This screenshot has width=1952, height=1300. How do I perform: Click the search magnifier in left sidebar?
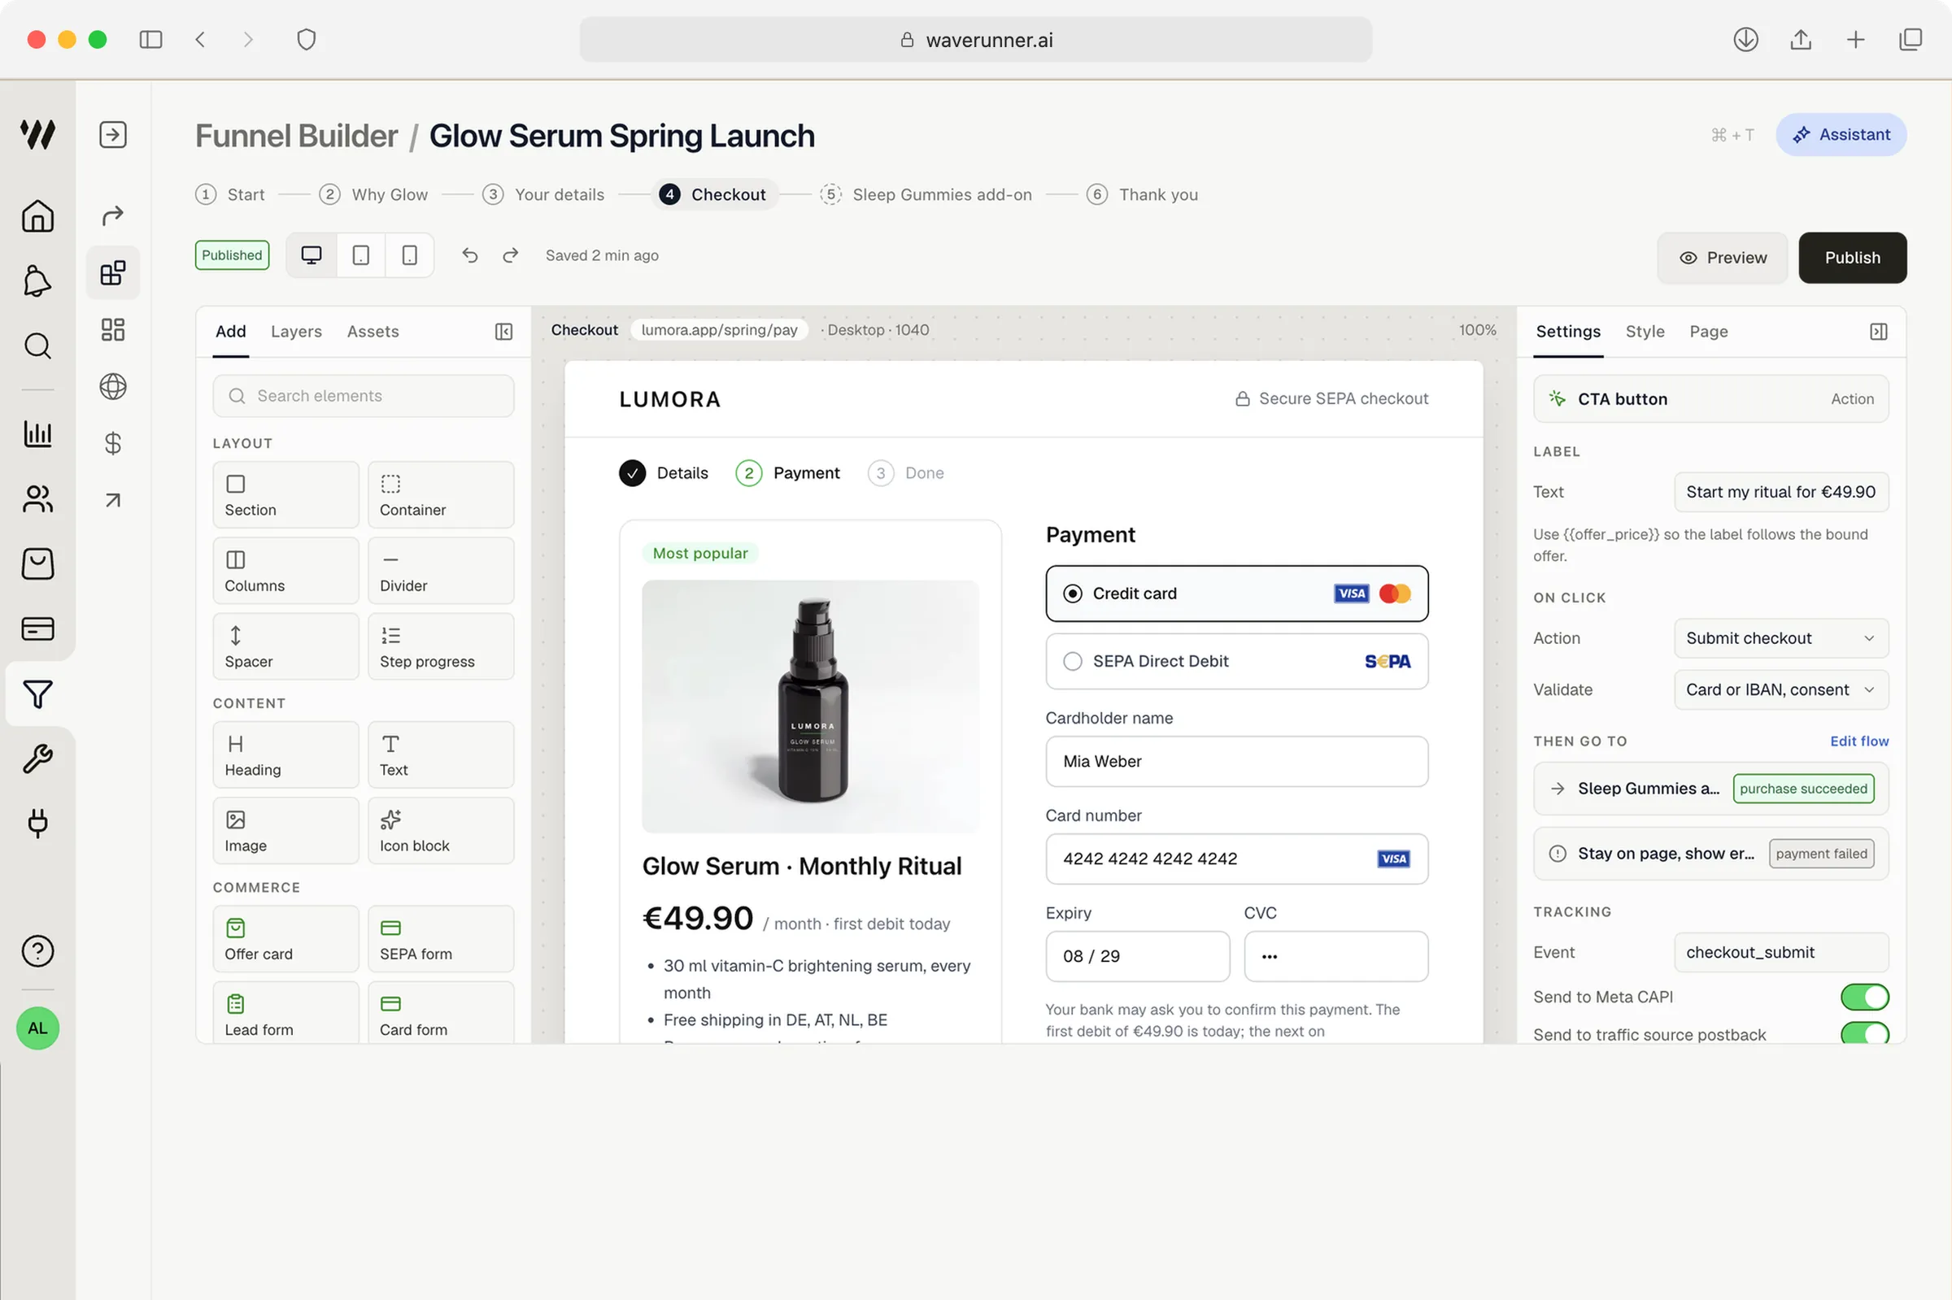[37, 346]
